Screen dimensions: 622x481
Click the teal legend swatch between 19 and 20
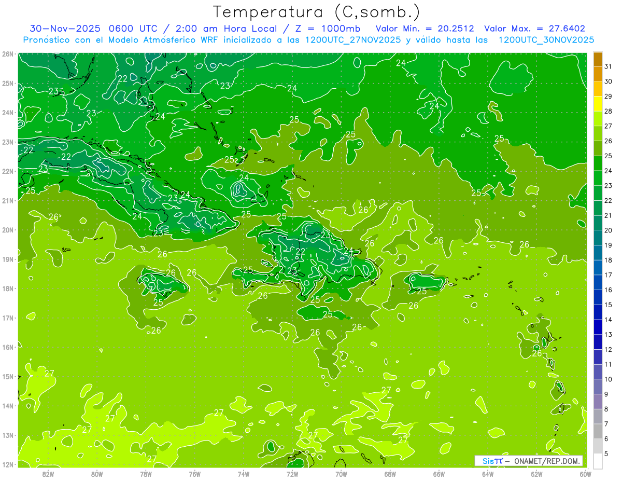(x=598, y=238)
